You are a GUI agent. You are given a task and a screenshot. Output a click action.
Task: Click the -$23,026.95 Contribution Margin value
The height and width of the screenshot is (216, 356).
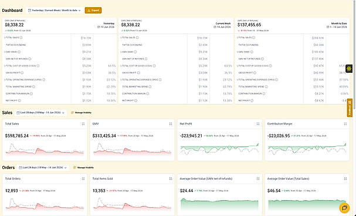coord(279,136)
